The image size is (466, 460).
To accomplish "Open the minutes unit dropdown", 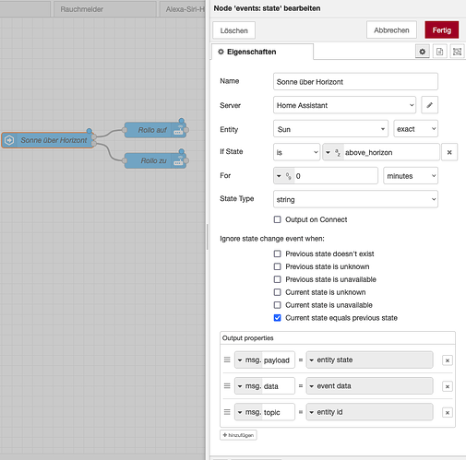I will tap(411, 176).
